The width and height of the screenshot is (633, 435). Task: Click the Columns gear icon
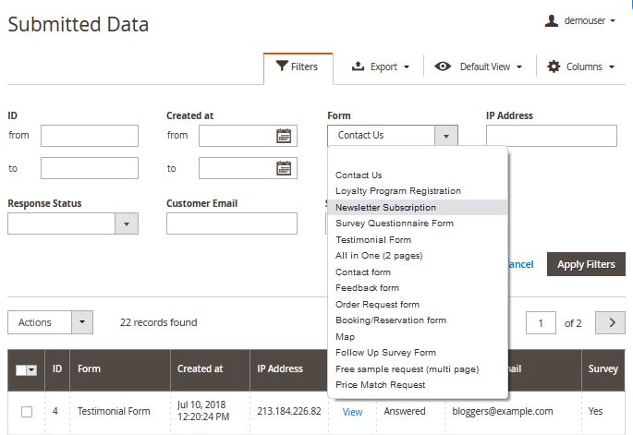[554, 66]
